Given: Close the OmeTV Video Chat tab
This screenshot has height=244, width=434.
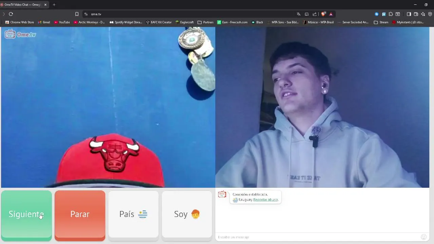Looking at the screenshot, I should (x=45, y=5).
